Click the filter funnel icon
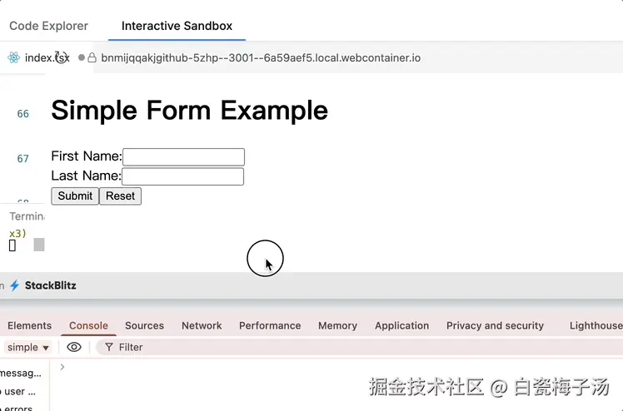This screenshot has width=623, height=411. (x=108, y=348)
